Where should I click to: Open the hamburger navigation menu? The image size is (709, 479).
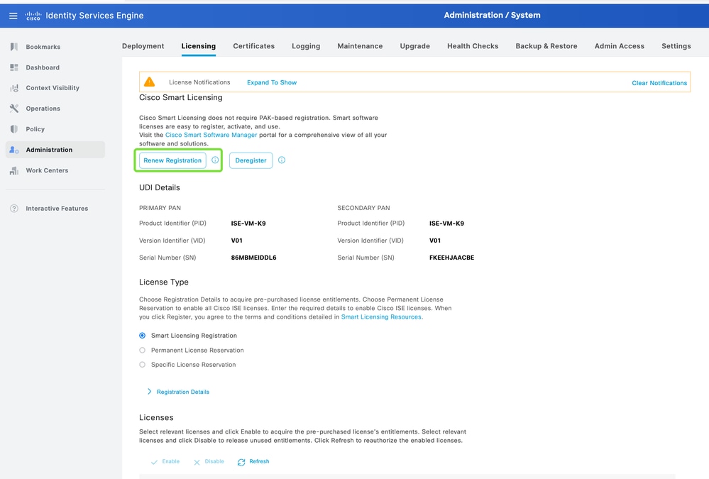pos(13,16)
